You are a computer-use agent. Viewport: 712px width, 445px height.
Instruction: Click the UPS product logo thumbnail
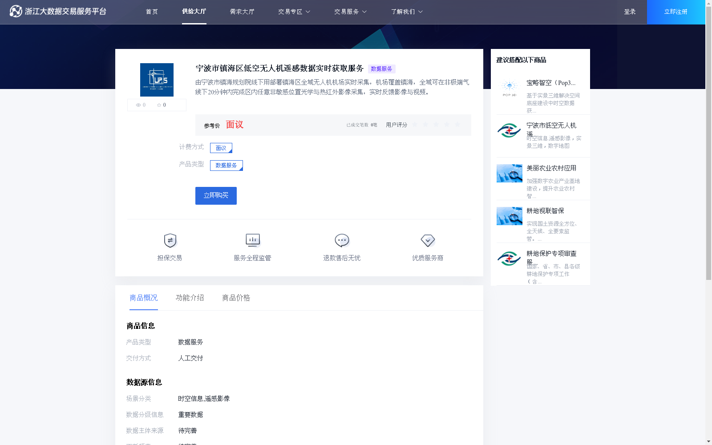[x=157, y=80]
